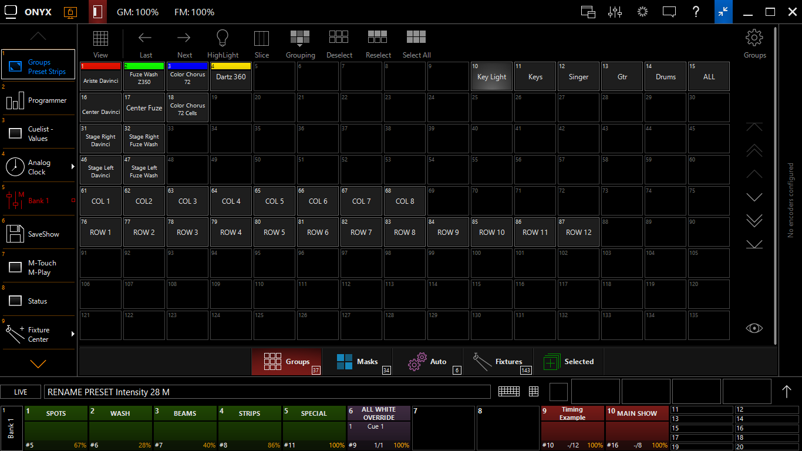Expand the Analog Clock submenu arrow
The image size is (802, 451).
pos(73,167)
